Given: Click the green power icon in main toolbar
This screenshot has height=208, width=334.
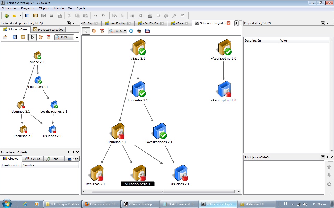Looking at the screenshot, I should (7, 16).
